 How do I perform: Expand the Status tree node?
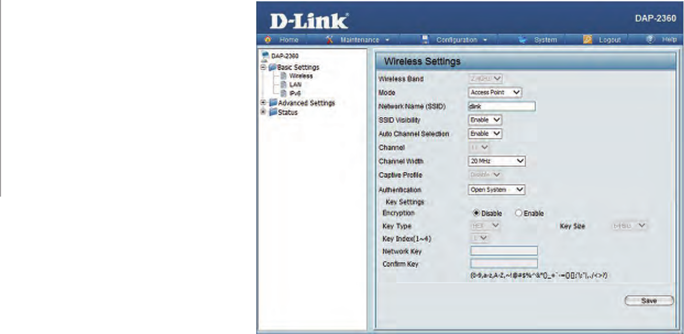(x=263, y=112)
